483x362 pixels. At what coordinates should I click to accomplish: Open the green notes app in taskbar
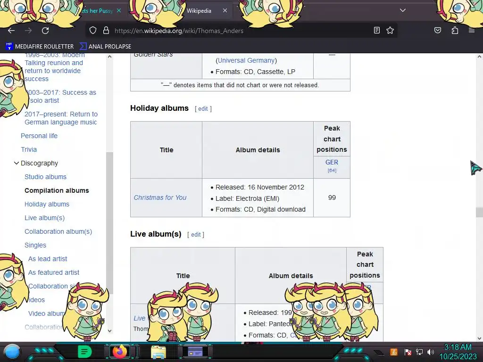pos(84,352)
